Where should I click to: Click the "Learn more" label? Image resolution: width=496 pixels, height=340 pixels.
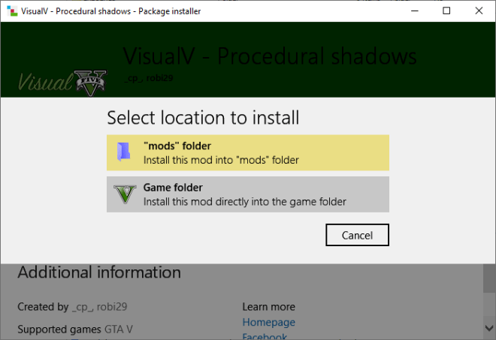(268, 307)
